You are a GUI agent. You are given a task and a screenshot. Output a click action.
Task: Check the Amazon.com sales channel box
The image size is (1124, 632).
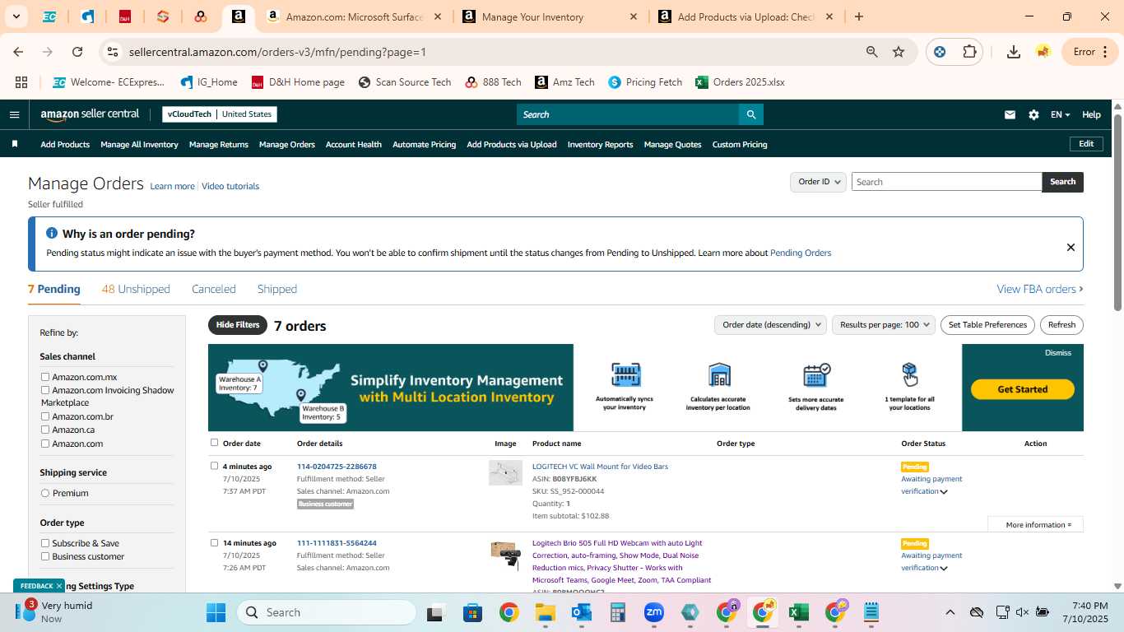click(x=45, y=444)
